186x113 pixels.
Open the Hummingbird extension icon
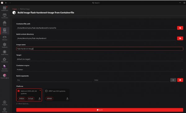tap(5, 76)
